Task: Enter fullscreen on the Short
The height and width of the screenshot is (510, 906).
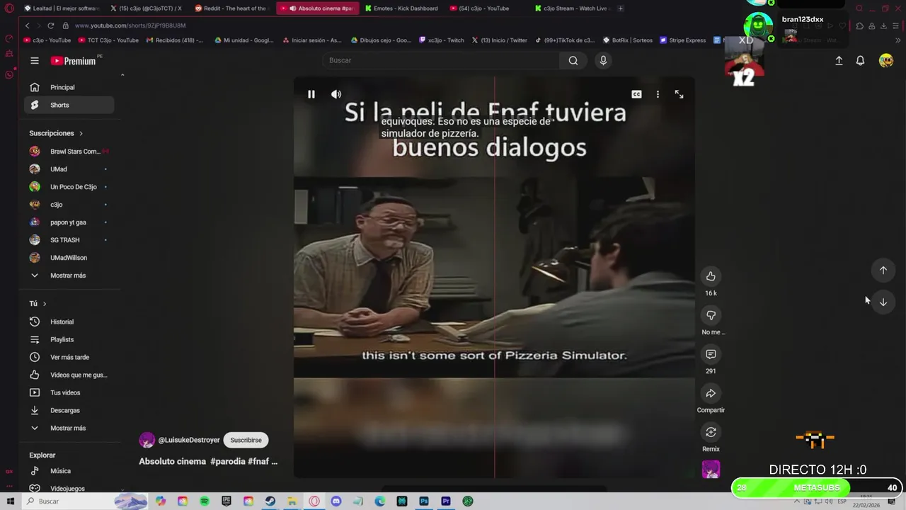Action: pyautogui.click(x=679, y=94)
